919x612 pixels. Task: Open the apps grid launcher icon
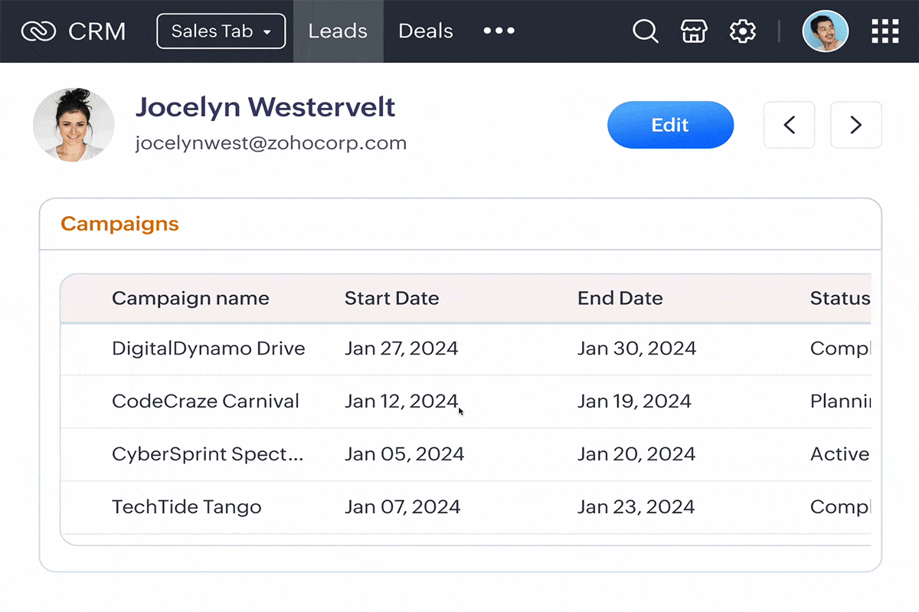click(x=885, y=31)
